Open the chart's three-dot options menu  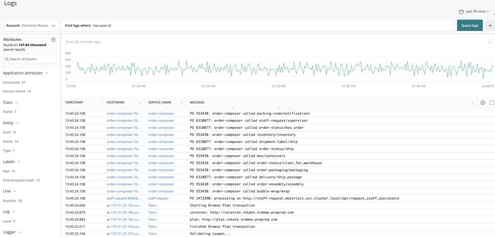(490, 42)
